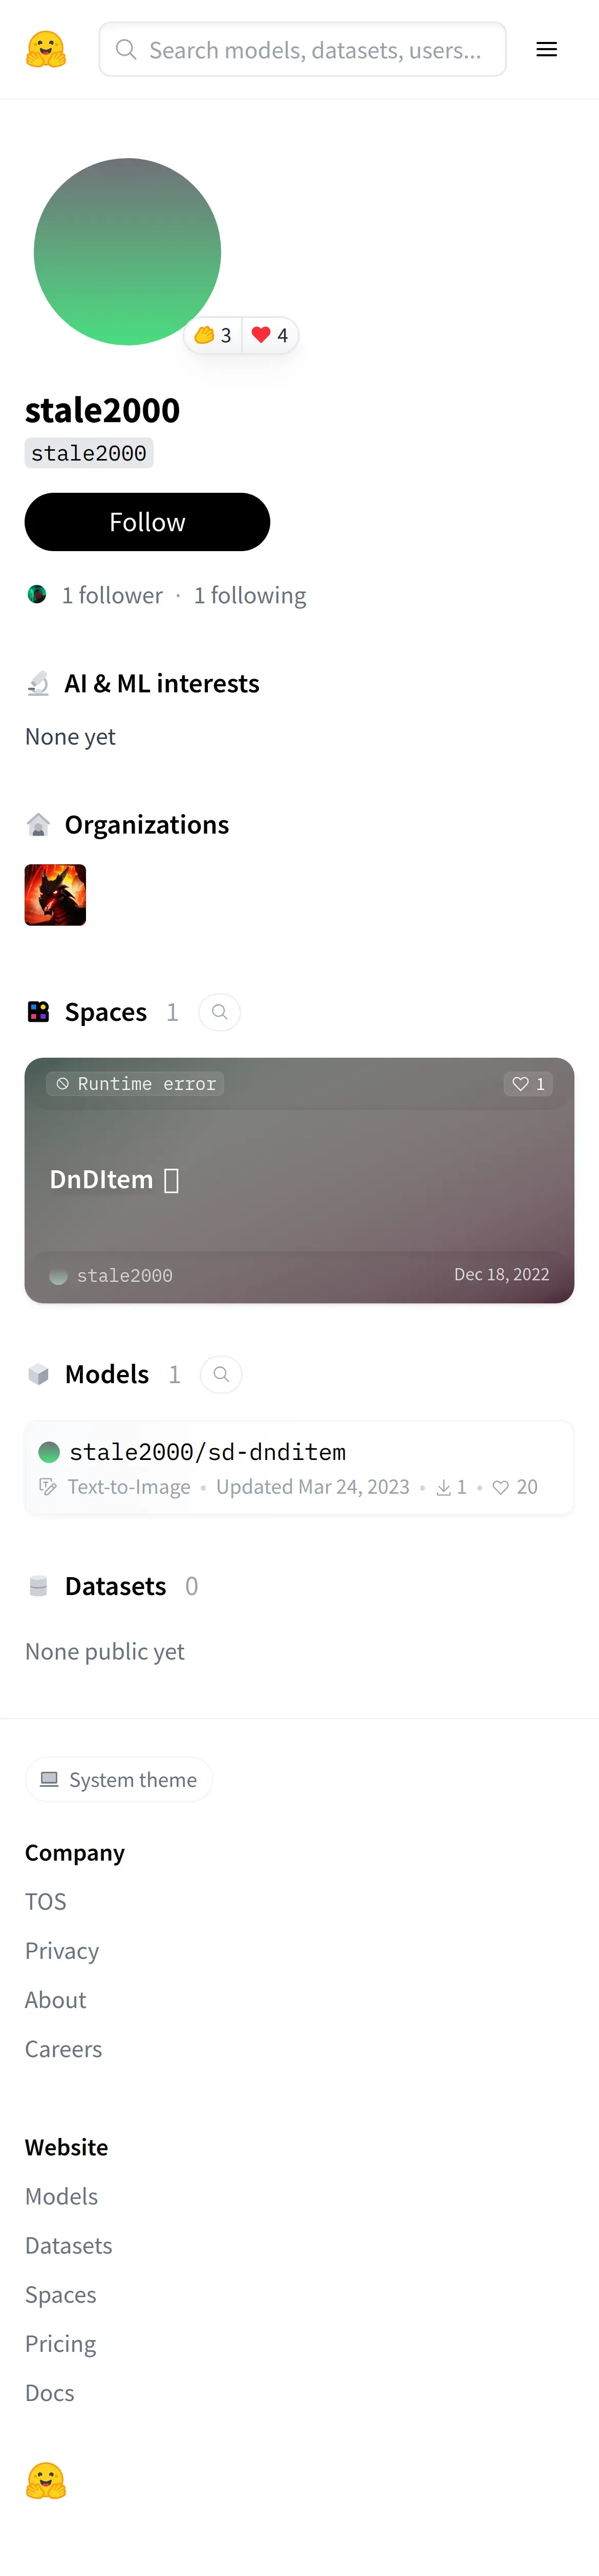Open the Spaces search magnifier icon
The height and width of the screenshot is (2576, 599).
tap(219, 1012)
